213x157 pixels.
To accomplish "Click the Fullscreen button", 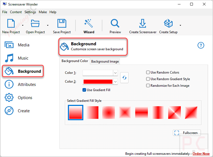I will pos(187,133).
